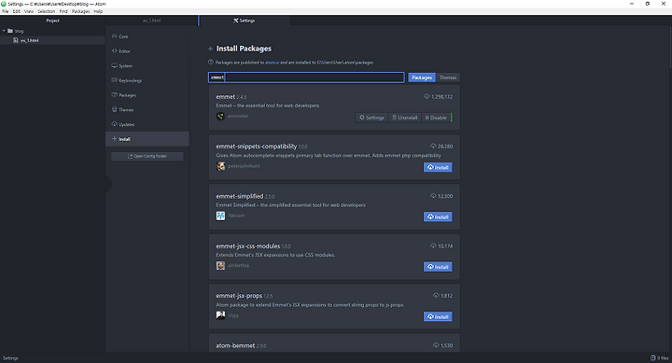Click the settings pane vertical scrollbar
Screen dimensions: 672x363
coord(670,47)
